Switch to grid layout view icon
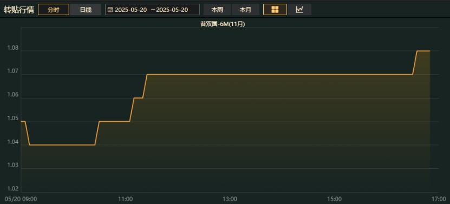 pyautogui.click(x=275, y=9)
